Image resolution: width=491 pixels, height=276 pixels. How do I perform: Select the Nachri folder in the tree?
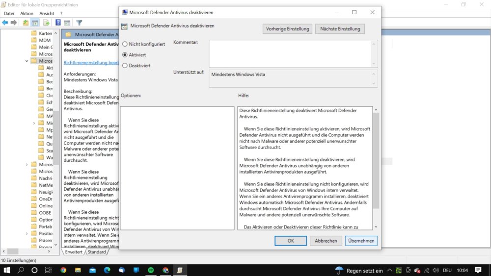[42, 178]
